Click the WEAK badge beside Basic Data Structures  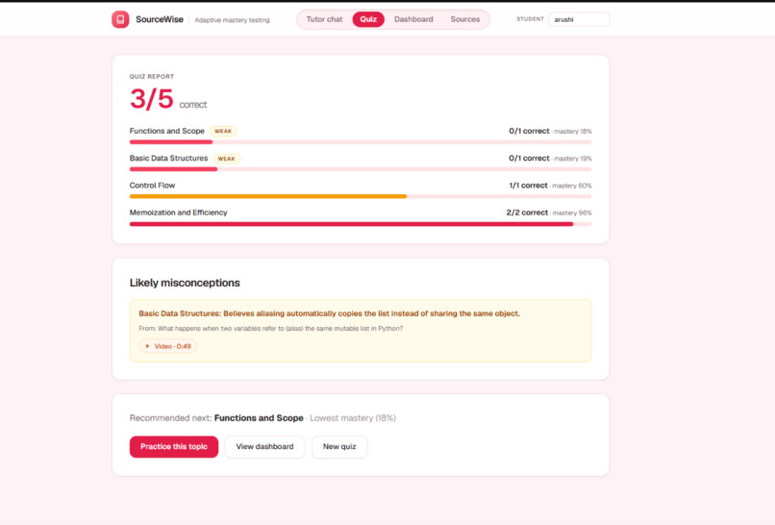pos(226,159)
